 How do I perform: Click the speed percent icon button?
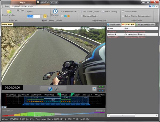click(45, 16)
